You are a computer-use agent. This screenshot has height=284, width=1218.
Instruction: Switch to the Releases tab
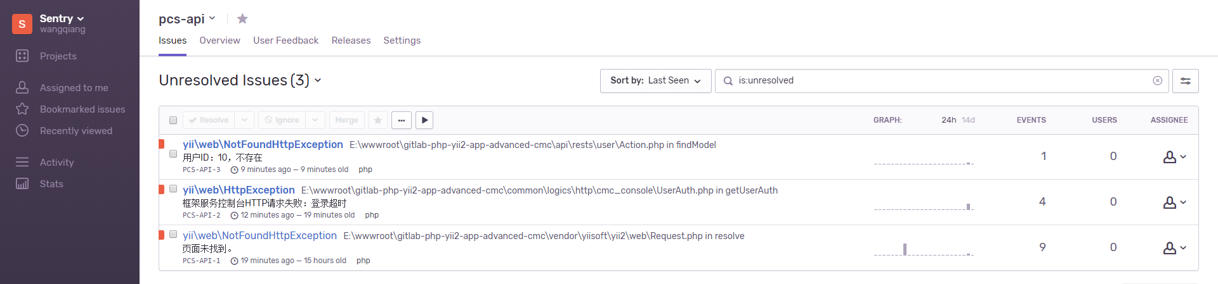point(351,40)
